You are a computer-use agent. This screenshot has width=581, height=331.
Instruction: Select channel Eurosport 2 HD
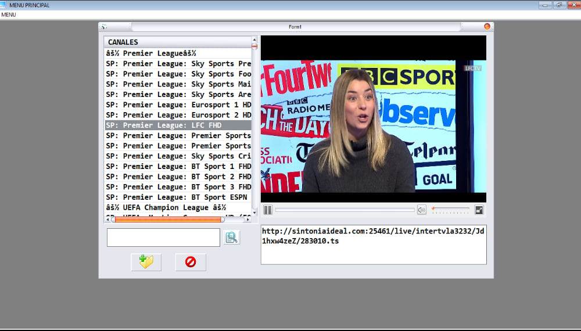[x=178, y=115]
